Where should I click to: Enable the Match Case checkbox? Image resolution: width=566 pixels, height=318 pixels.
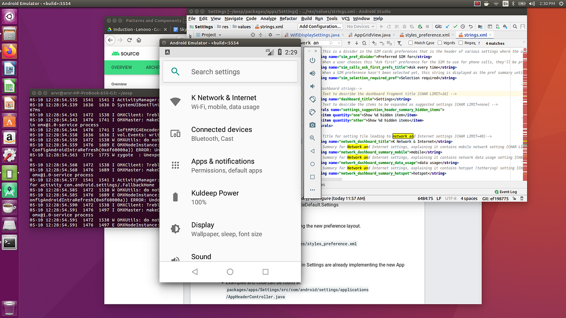click(411, 42)
